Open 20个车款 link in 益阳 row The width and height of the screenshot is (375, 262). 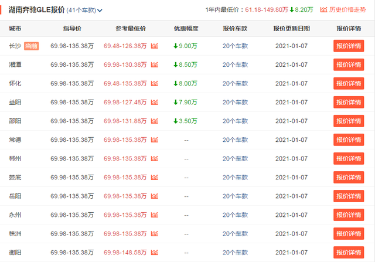pos(235,102)
